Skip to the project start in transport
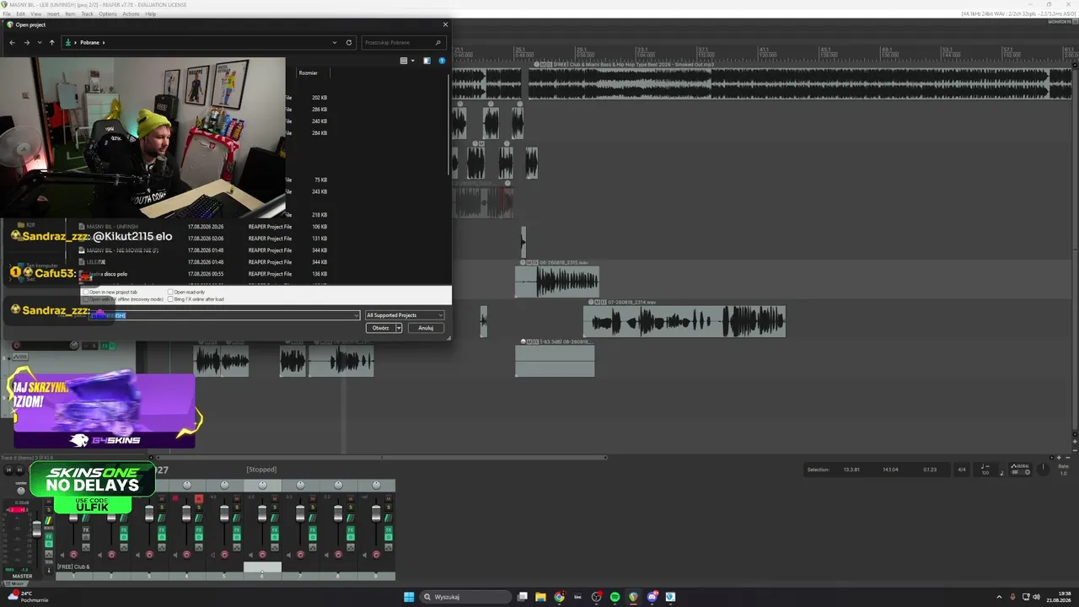Viewport: 1079px width, 607px height. pos(8,470)
